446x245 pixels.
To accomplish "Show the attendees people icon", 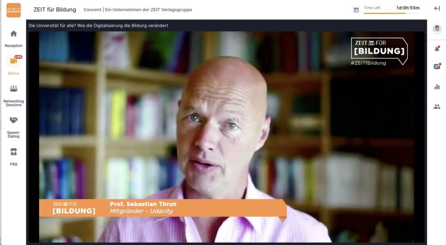I will pos(437,107).
